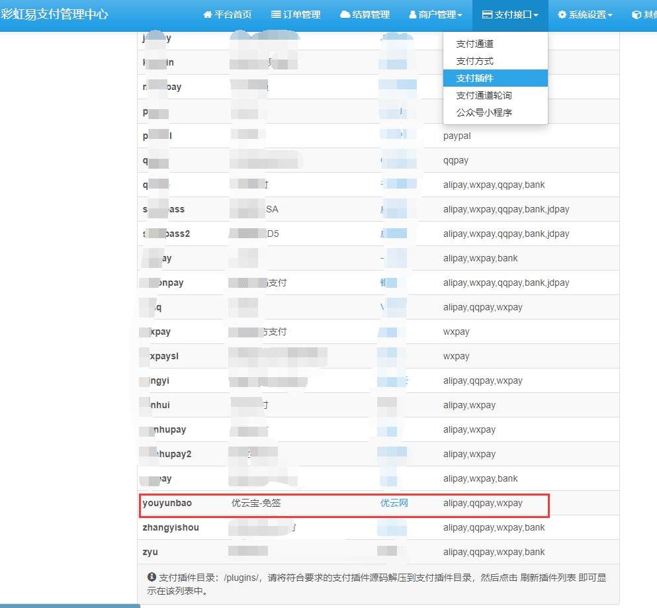The image size is (657, 608).
Task: Click the info icon before 支付插件目录 note
Action: tap(152, 577)
